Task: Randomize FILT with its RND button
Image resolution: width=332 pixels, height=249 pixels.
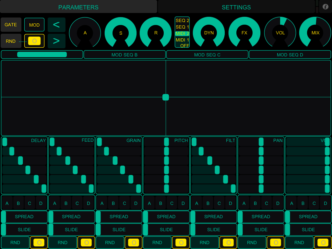Action: (x=205, y=243)
